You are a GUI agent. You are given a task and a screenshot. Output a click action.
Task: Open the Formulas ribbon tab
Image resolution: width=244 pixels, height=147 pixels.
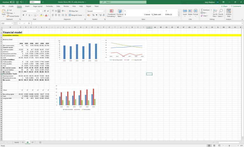[x=50, y=6]
